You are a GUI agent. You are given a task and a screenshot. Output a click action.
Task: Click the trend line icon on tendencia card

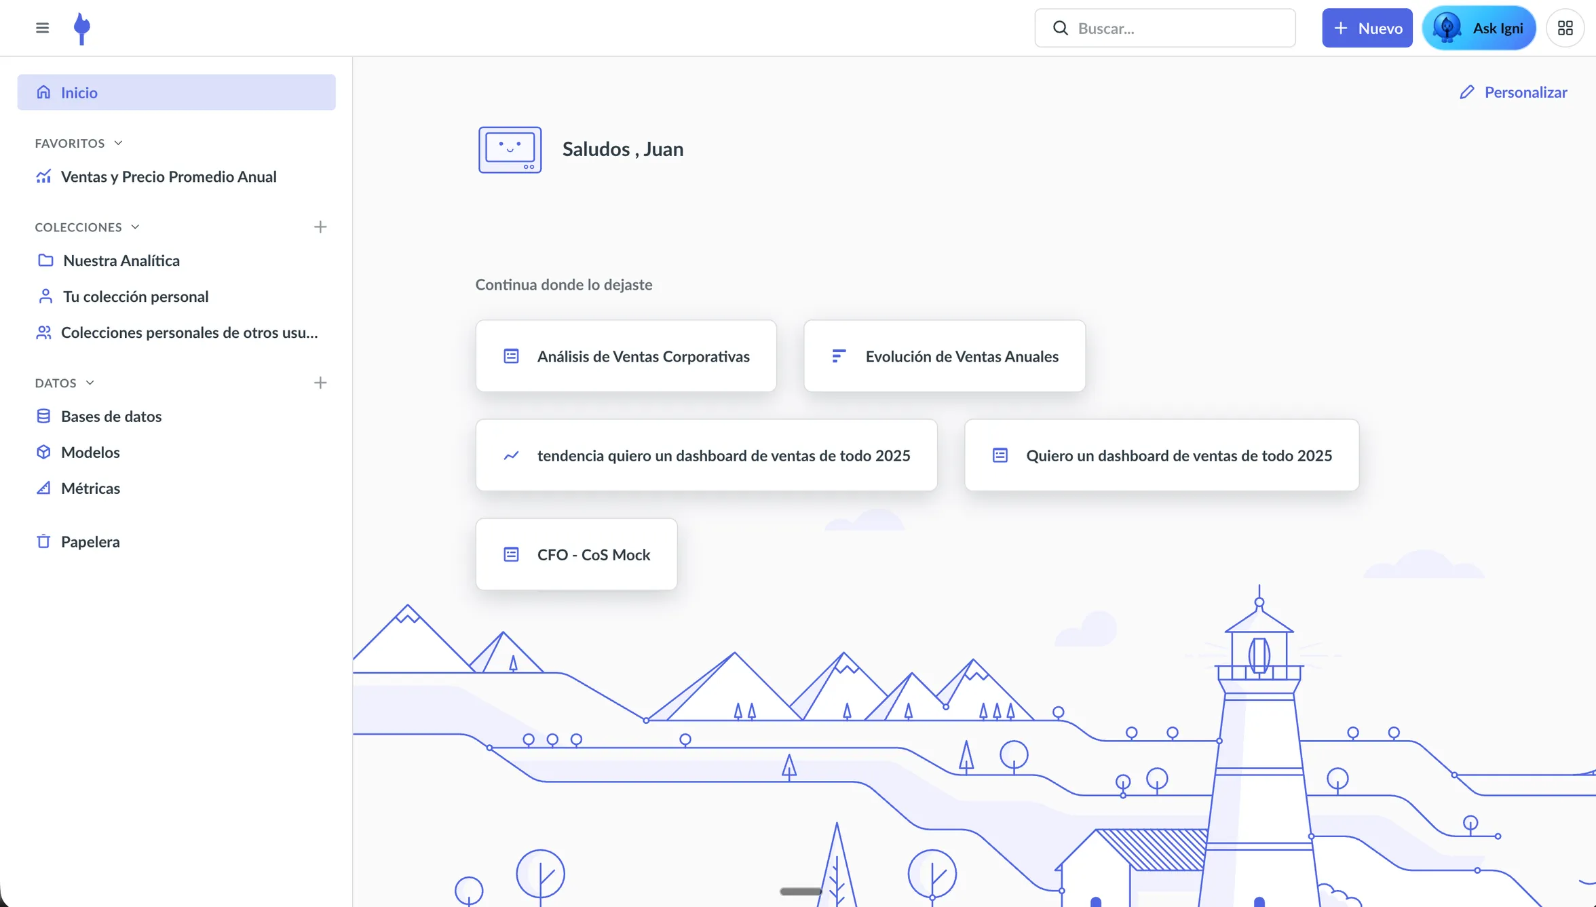(x=511, y=455)
